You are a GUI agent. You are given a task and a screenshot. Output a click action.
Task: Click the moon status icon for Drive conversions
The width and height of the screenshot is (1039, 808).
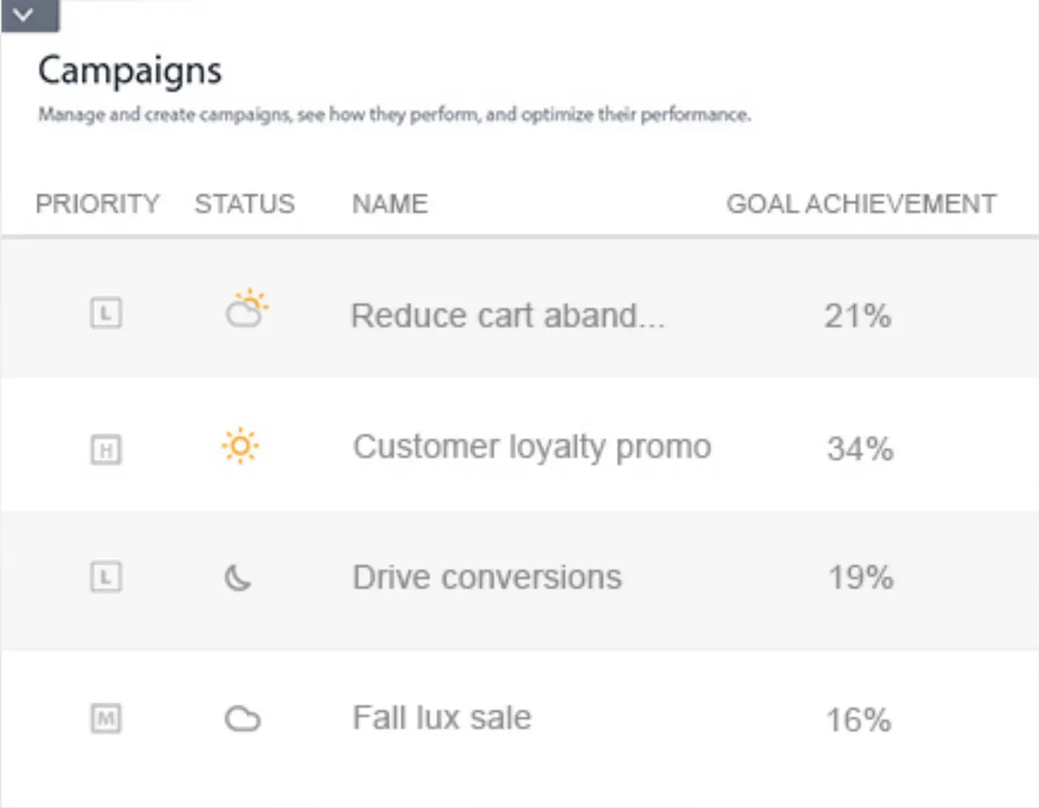(x=238, y=577)
